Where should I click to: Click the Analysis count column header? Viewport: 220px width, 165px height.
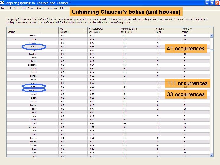[x=168, y=30]
